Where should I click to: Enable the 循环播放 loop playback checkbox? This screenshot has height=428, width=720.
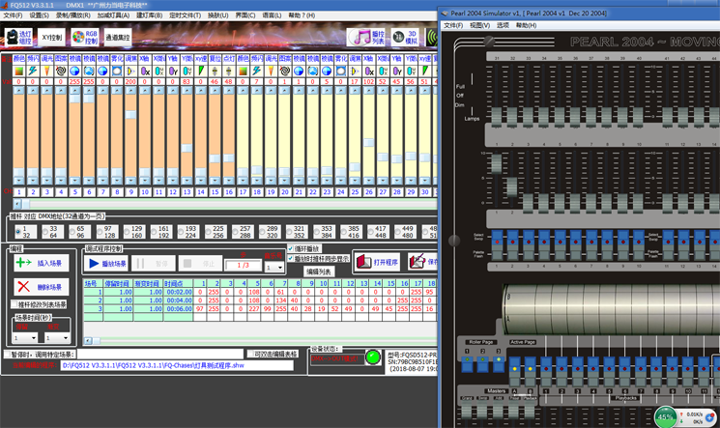click(x=292, y=248)
